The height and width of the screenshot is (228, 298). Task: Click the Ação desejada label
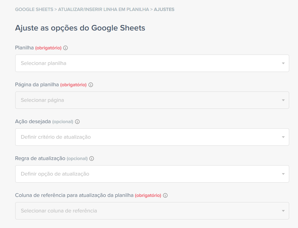pos(33,121)
